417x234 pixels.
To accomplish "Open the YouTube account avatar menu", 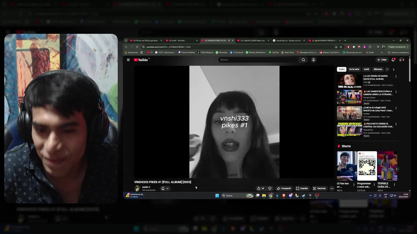I will coord(402,60).
